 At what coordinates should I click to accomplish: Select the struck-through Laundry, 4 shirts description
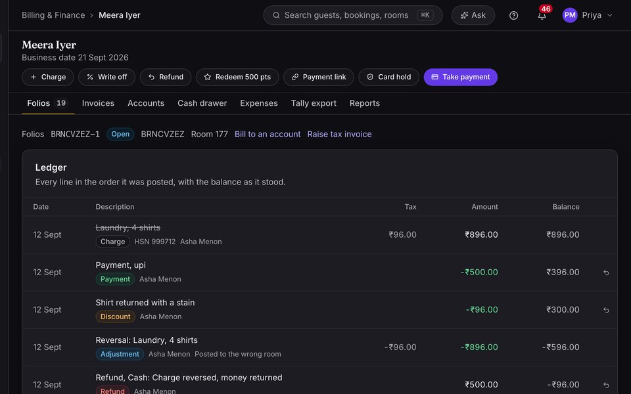[x=128, y=228]
